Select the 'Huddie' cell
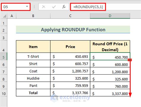This screenshot has width=141, height=107. point(33,78)
